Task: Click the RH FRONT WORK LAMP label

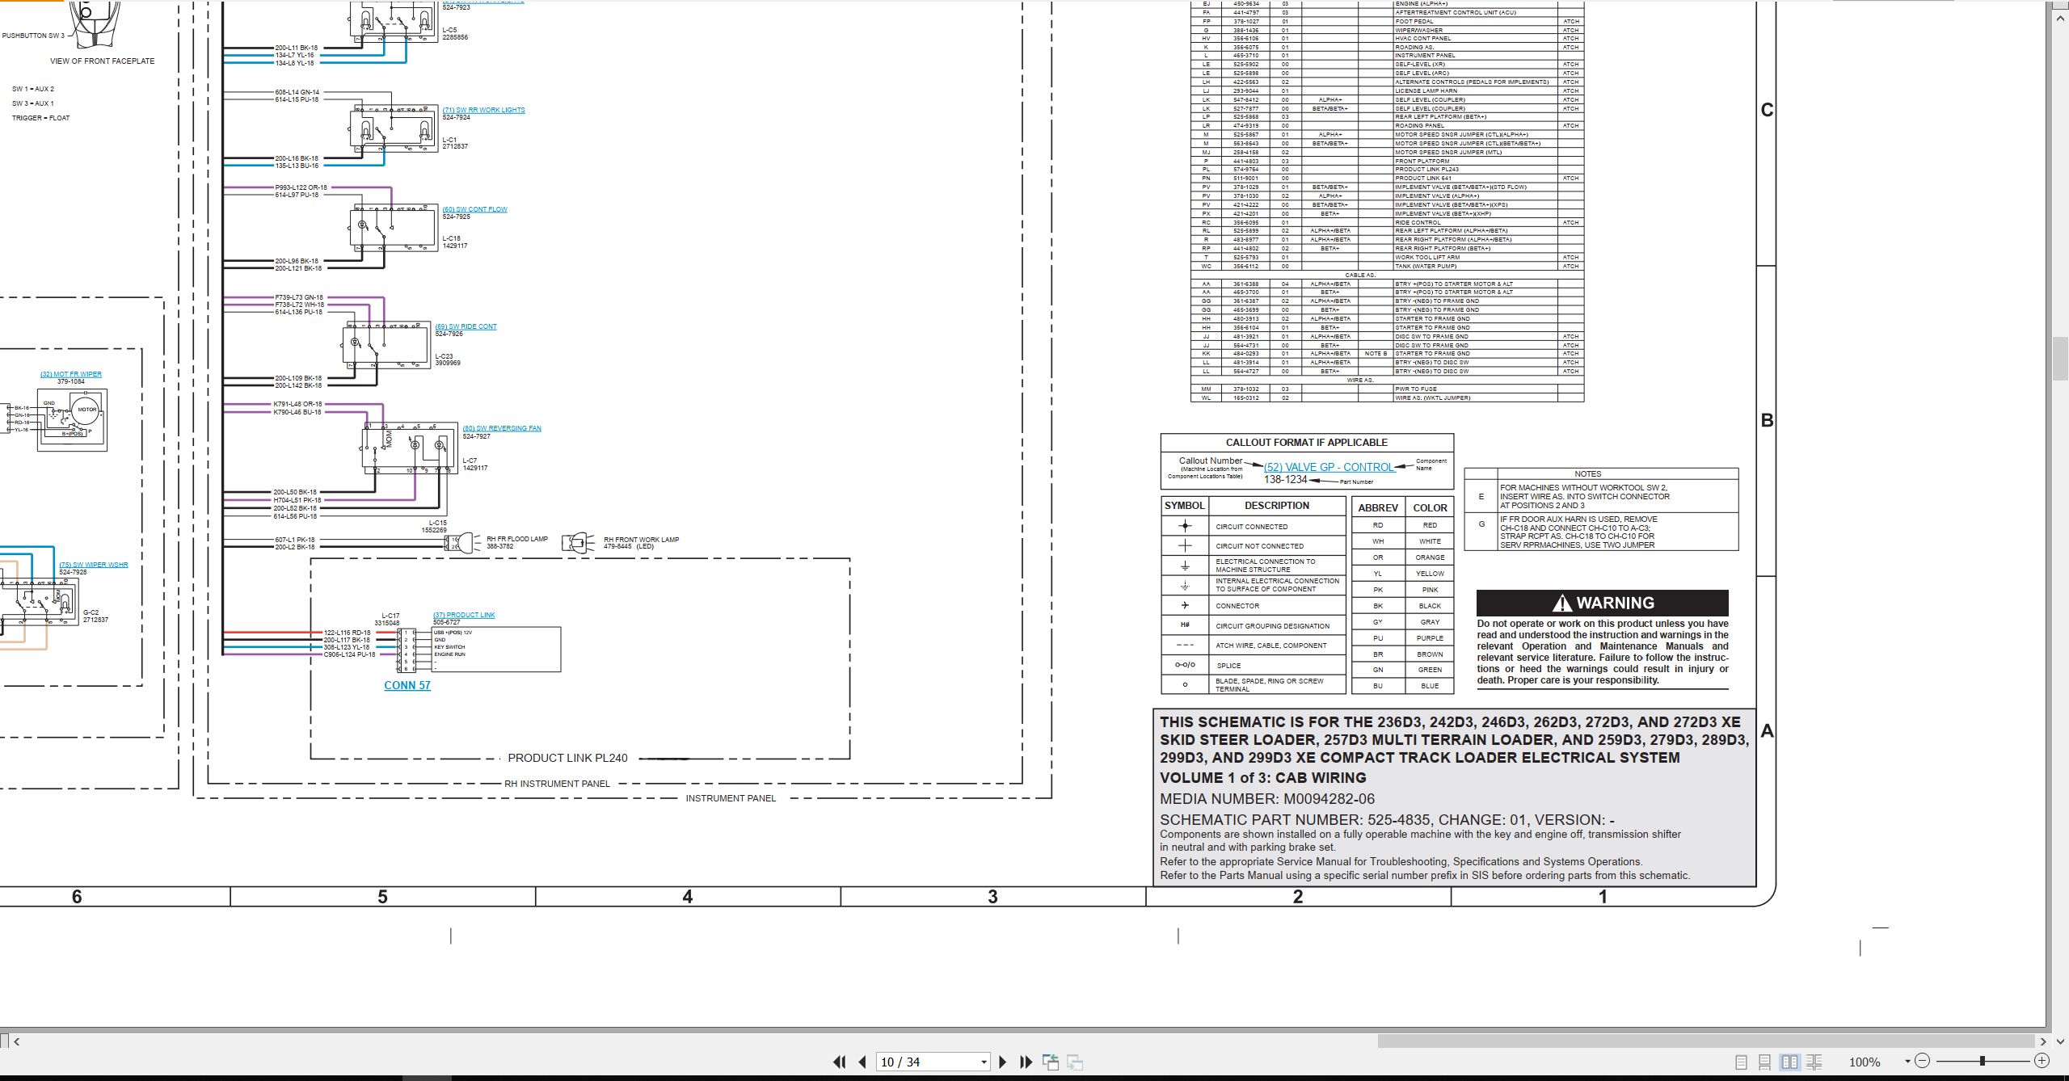Action: 642,540
